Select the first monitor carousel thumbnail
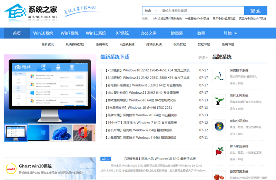Screen dimensions: 276x180 16,133
